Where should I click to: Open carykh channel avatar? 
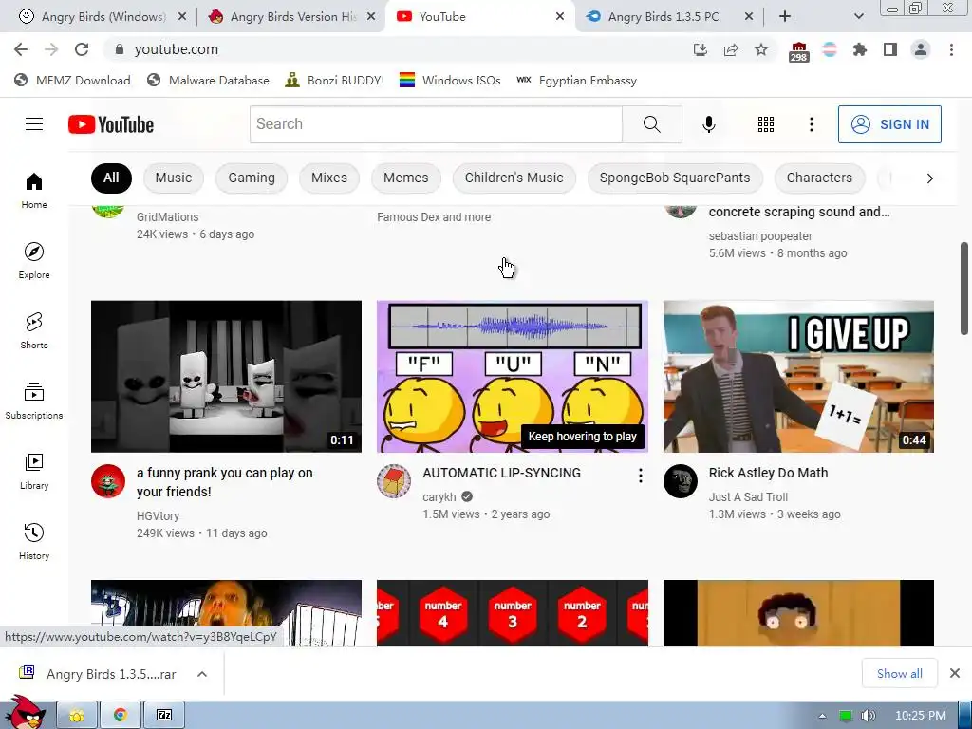(394, 481)
